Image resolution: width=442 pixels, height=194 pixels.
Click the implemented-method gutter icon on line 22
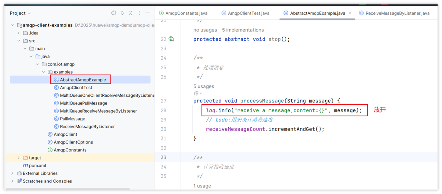pyautogui.click(x=172, y=39)
